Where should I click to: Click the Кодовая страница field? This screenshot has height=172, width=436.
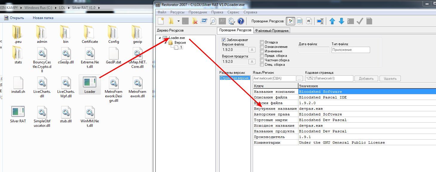tap(329, 79)
